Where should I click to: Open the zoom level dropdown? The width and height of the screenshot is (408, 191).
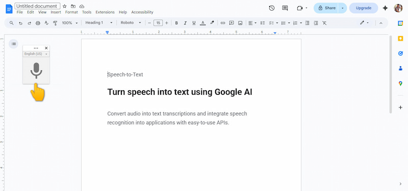70,23
